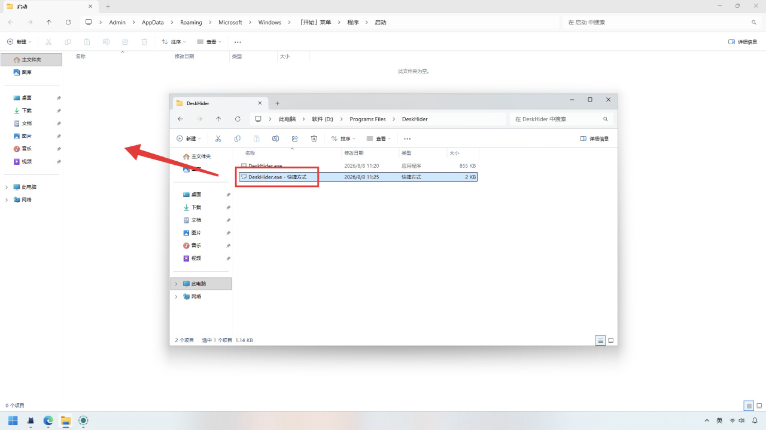Image resolution: width=766 pixels, height=430 pixels.
Task: Open 主文件夹 in the DeskHider window sidebar
Action: (201, 156)
